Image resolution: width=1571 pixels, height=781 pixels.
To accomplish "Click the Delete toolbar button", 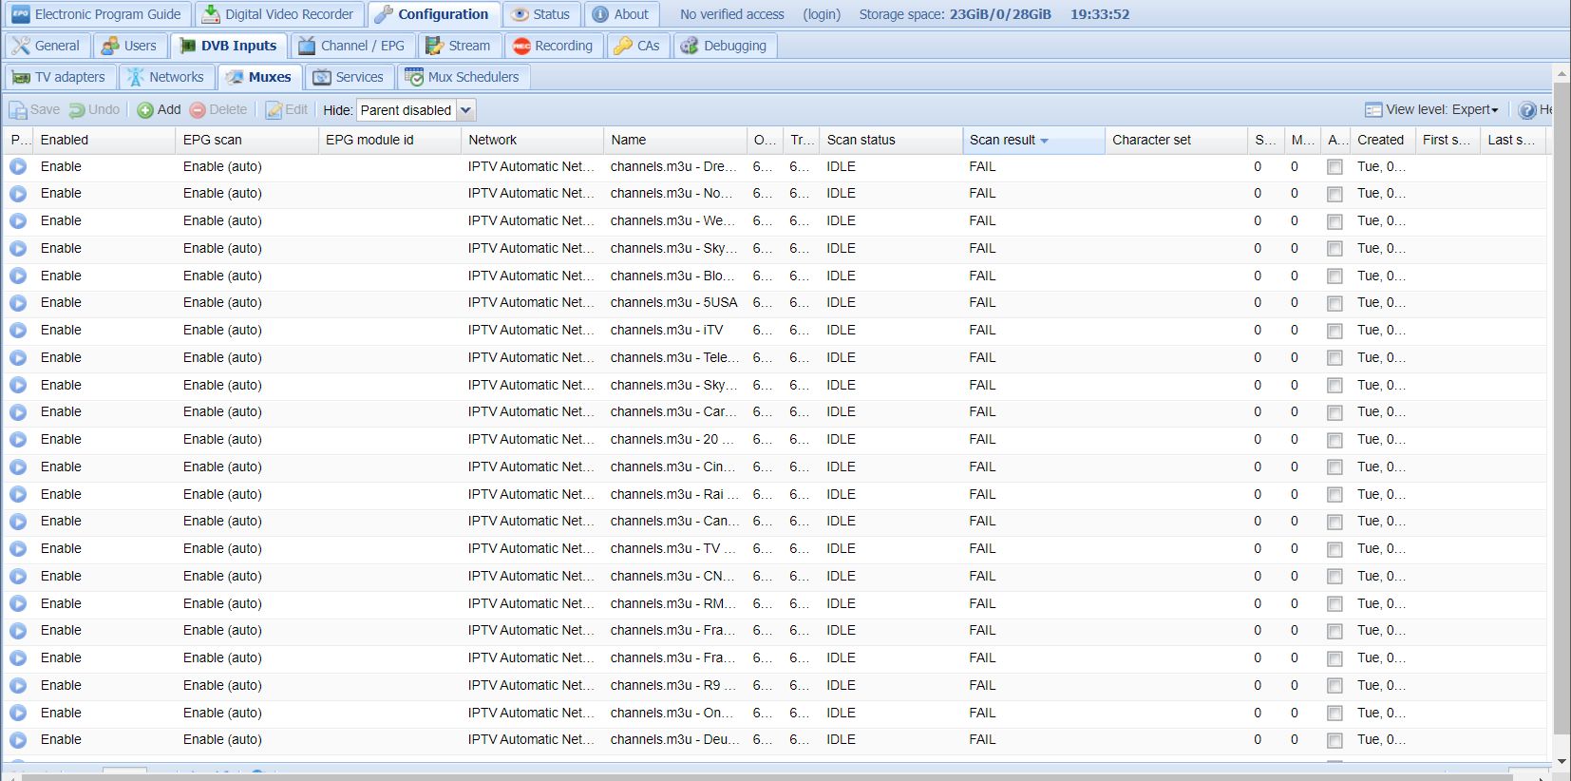I will tap(218, 109).
